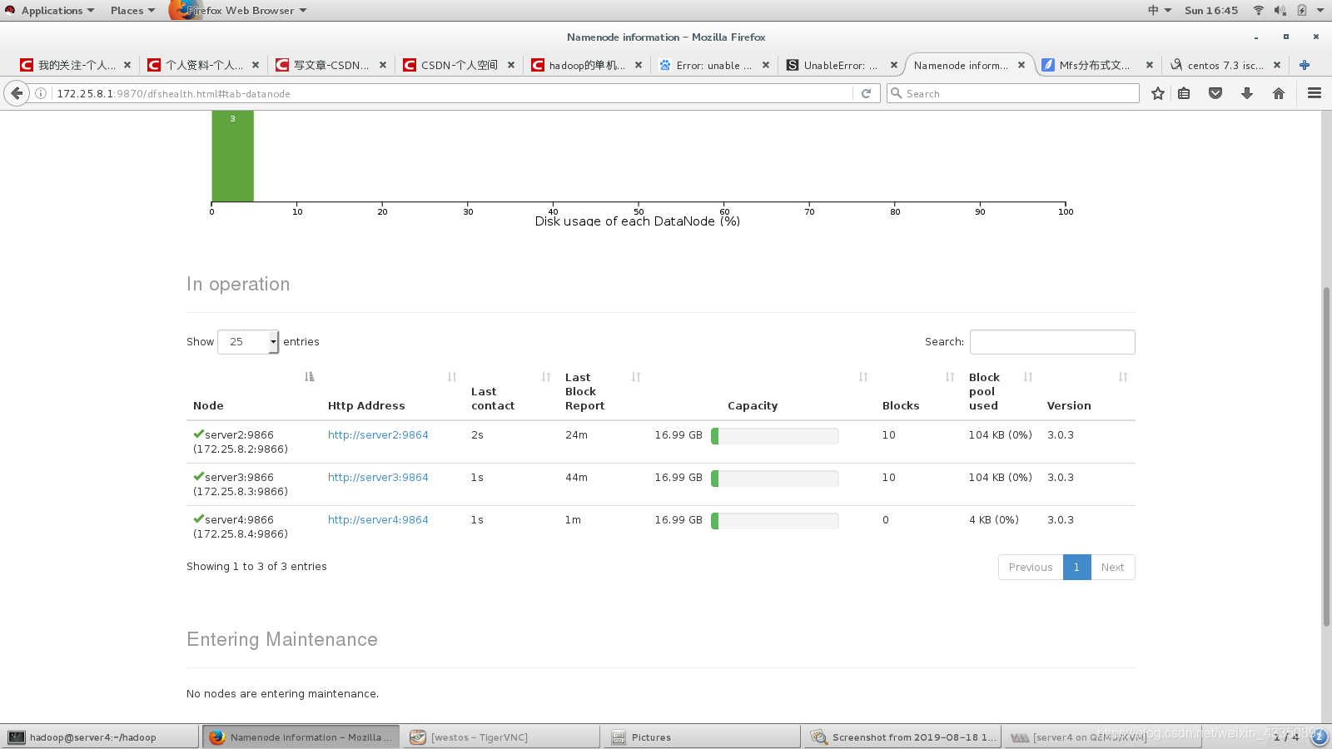Screen dimensions: 1332x749
Task: Click the server4 capacity usage bar
Action: click(774, 521)
